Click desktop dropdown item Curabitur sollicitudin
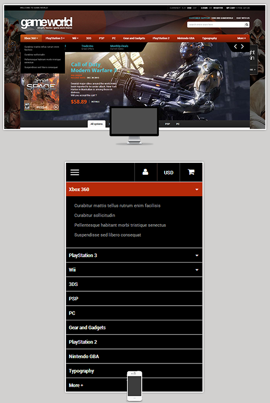This screenshot has height=403, width=270. point(35,55)
